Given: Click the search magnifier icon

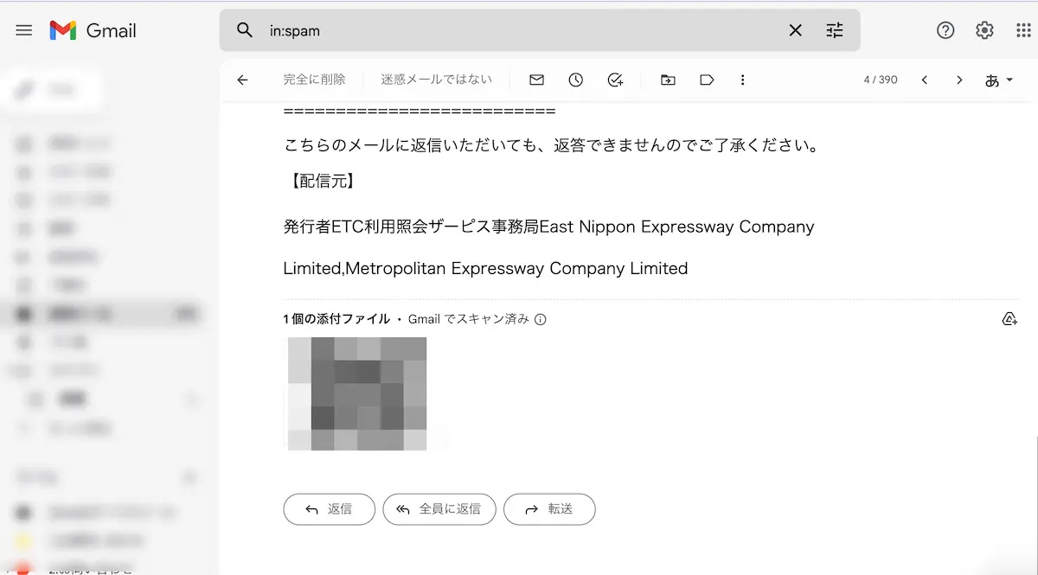Looking at the screenshot, I should (245, 31).
